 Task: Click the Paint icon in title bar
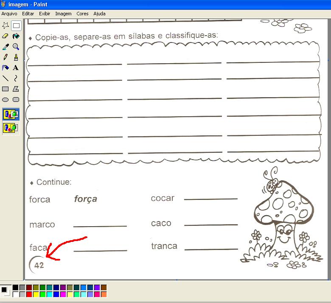pyautogui.click(x=3, y=4)
